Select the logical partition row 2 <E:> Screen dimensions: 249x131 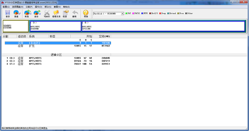coord(58,61)
